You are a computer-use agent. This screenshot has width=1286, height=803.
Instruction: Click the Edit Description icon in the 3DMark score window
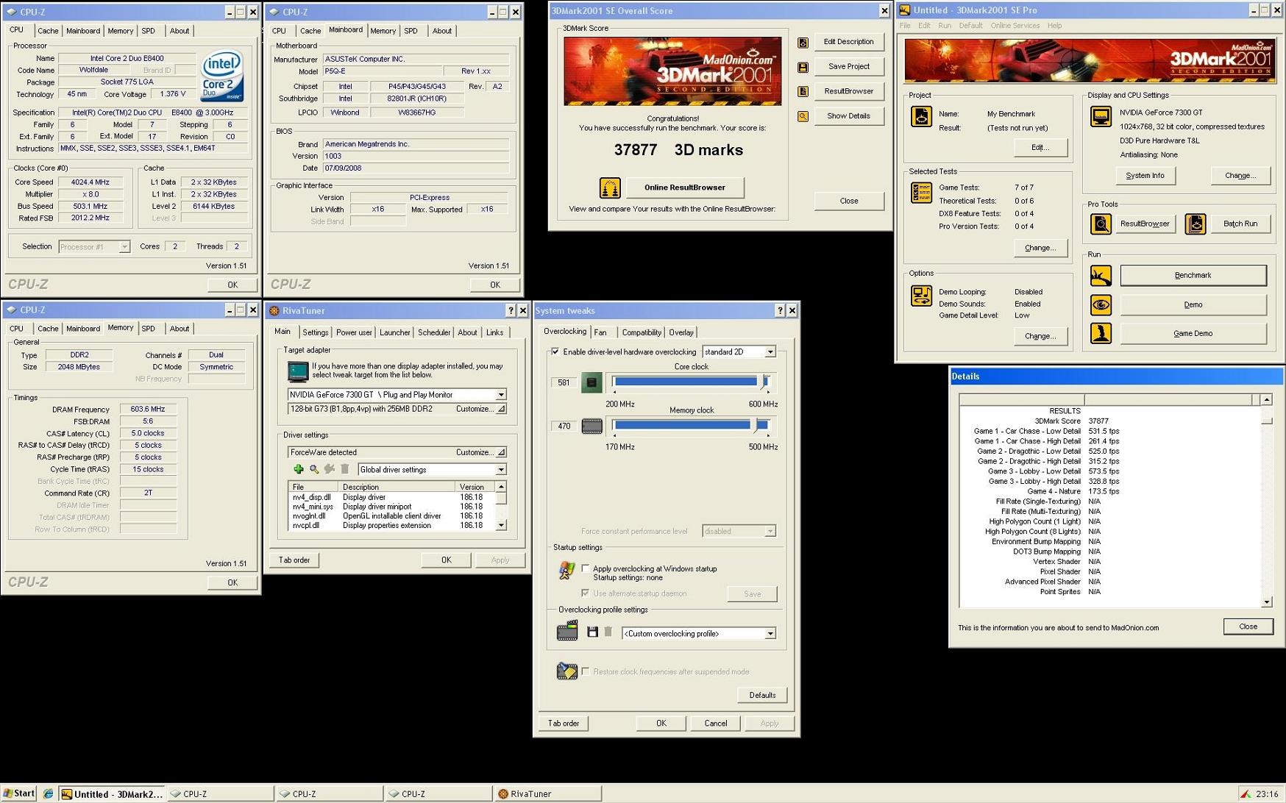[803, 43]
